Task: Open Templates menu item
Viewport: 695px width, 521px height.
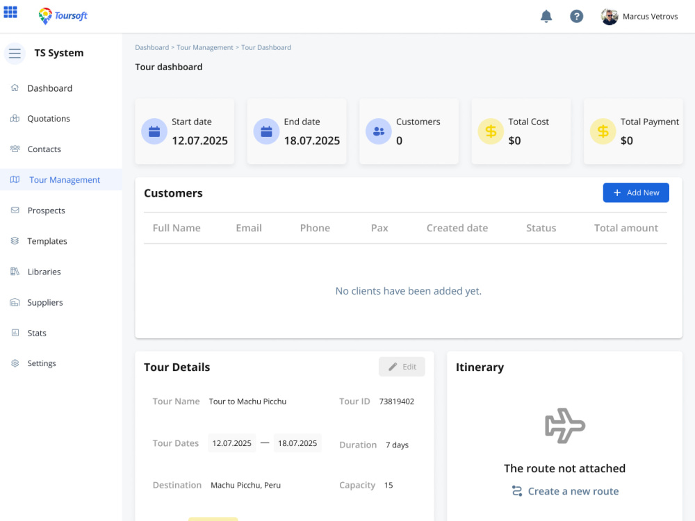Action: coord(47,241)
